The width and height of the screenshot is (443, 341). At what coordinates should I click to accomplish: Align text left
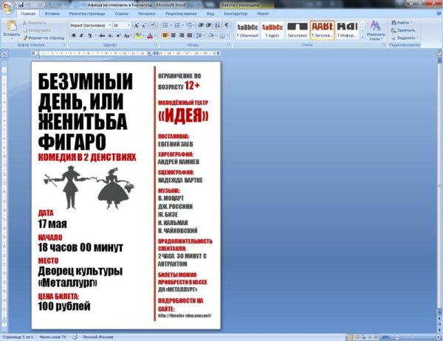[x=165, y=35]
